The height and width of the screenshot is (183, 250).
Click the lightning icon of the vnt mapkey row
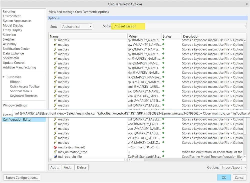pos(55,119)
